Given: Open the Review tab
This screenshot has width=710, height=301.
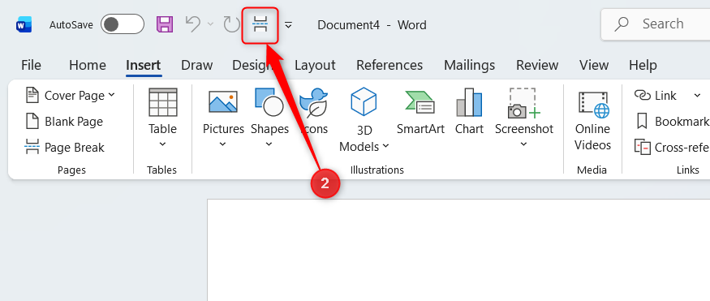Looking at the screenshot, I should click(x=537, y=65).
